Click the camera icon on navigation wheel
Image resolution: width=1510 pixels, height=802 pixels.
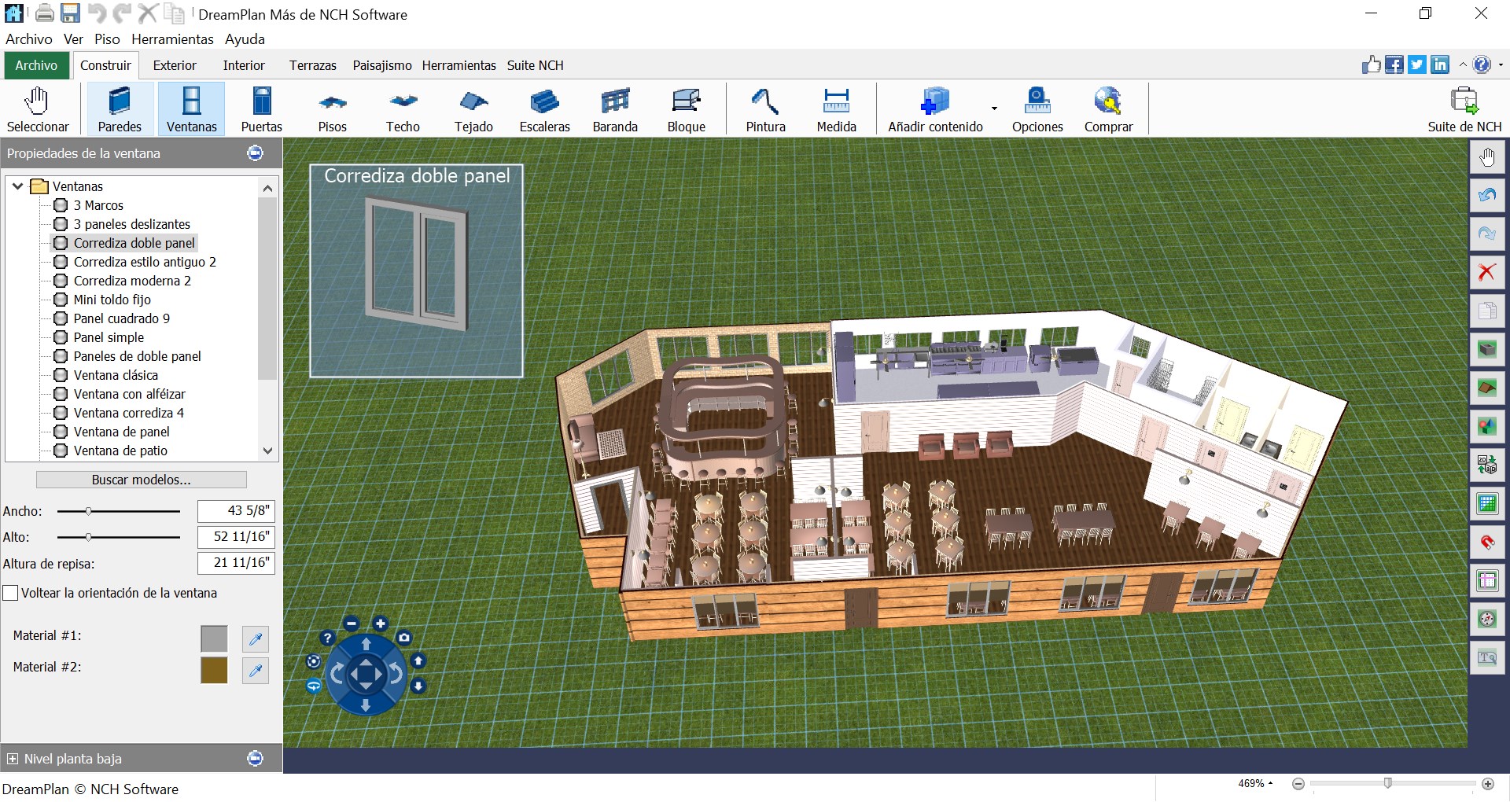[404, 638]
